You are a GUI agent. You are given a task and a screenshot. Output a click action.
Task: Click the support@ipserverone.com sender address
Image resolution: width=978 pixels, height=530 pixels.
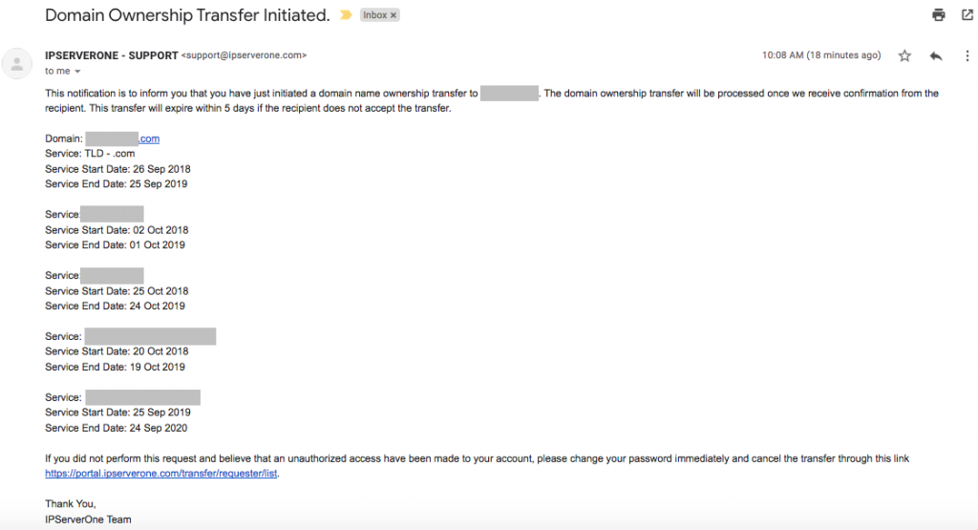click(244, 55)
